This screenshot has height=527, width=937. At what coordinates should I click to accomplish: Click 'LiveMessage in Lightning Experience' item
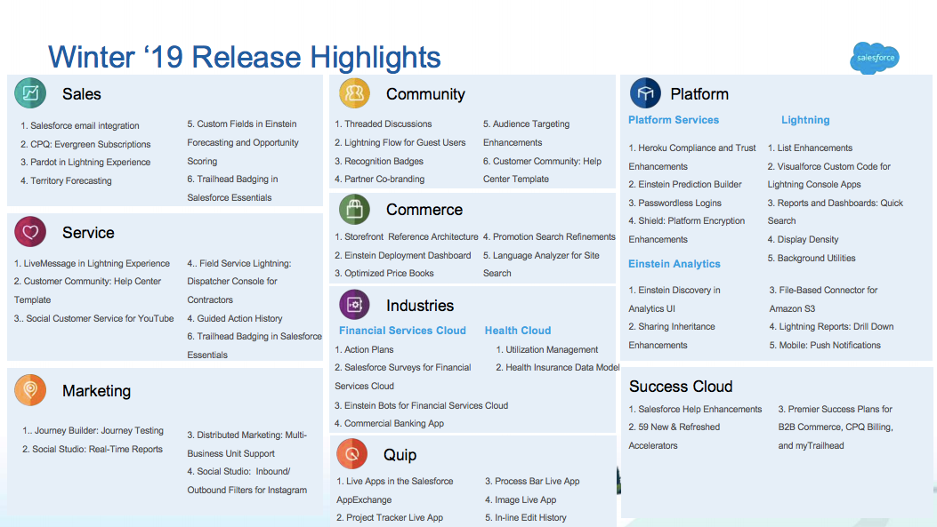tap(92, 264)
